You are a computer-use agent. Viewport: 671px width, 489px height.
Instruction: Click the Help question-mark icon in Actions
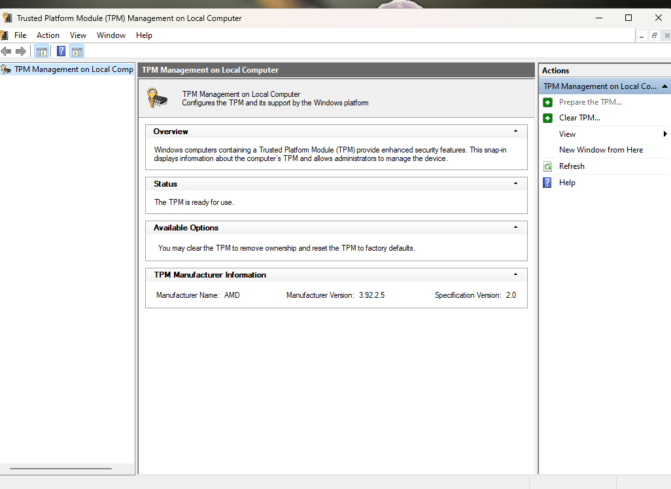pos(547,183)
